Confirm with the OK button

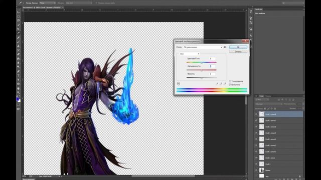tap(238, 47)
